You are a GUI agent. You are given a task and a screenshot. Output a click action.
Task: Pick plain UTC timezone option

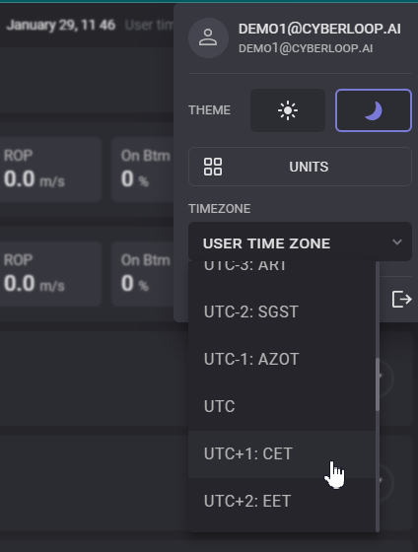[x=282, y=406]
